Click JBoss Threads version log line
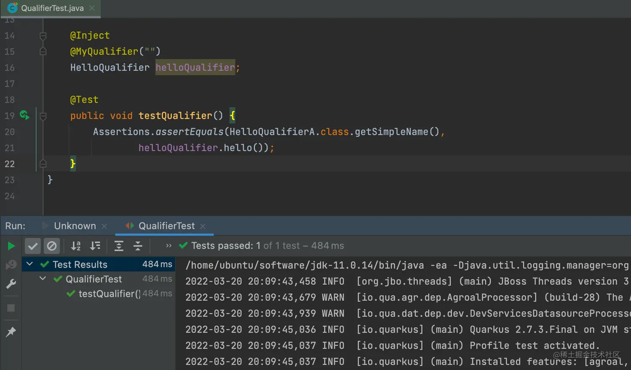The width and height of the screenshot is (631, 370). [407, 281]
